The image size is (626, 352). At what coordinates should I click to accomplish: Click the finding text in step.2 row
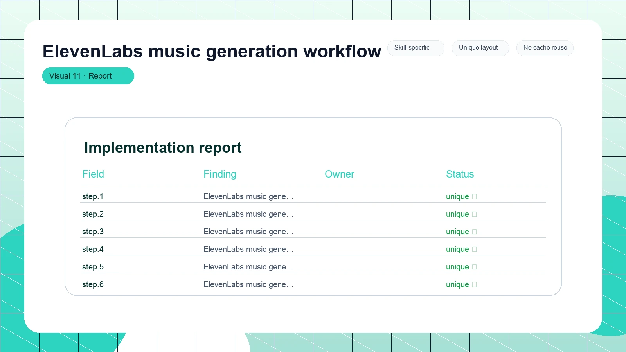pyautogui.click(x=248, y=214)
